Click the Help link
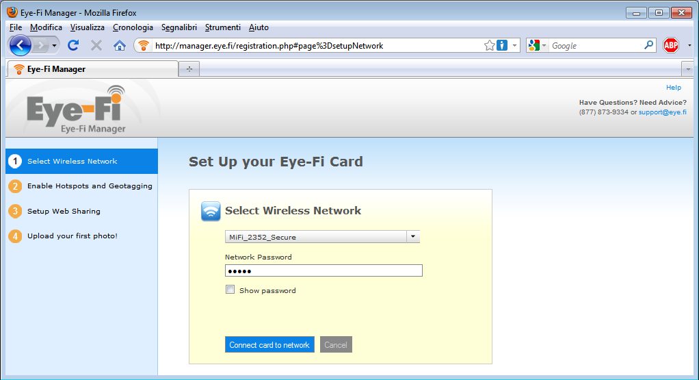Viewport: 699px width, 380px height. click(673, 88)
